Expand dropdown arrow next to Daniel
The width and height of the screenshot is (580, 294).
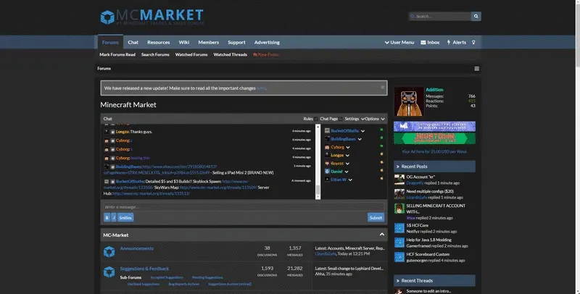tap(347, 172)
